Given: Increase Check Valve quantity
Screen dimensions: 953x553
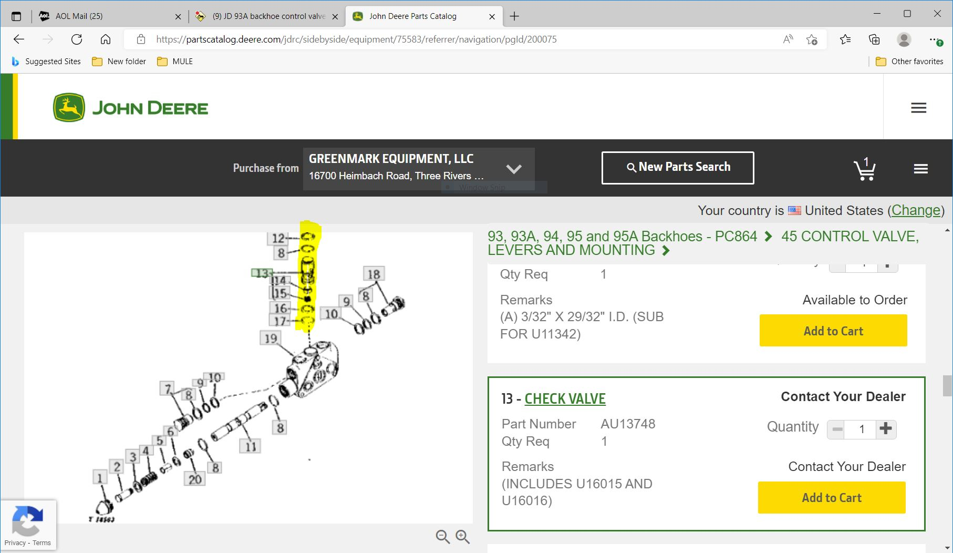Looking at the screenshot, I should pyautogui.click(x=886, y=429).
